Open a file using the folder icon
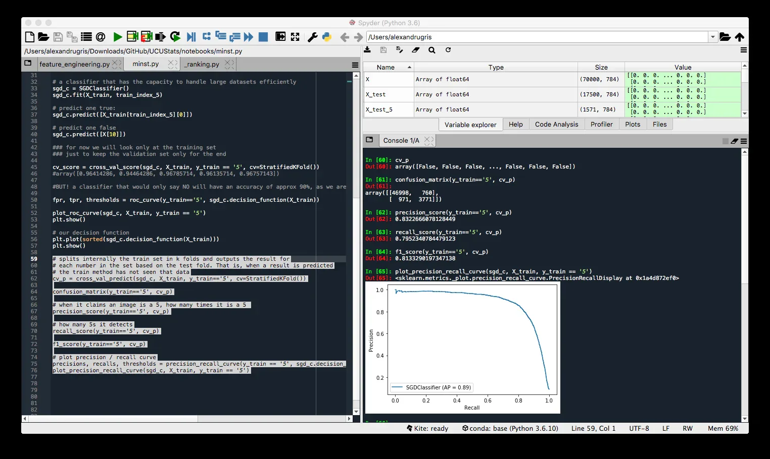 click(x=43, y=37)
